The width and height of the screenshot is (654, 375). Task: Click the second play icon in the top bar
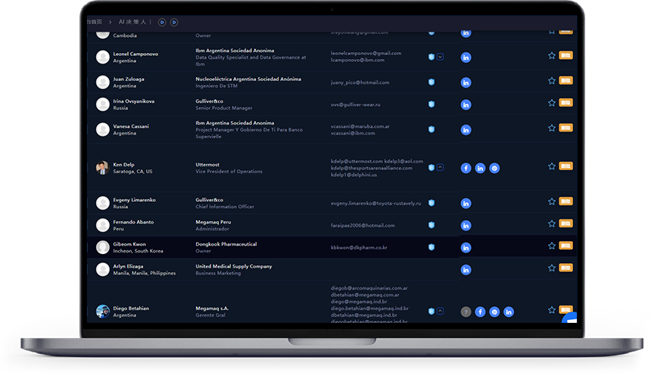point(174,22)
